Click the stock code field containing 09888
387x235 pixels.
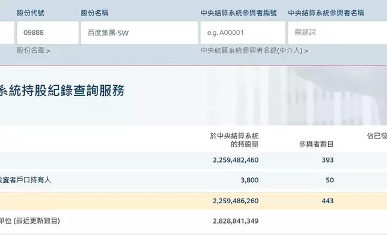pyautogui.click(x=47, y=32)
